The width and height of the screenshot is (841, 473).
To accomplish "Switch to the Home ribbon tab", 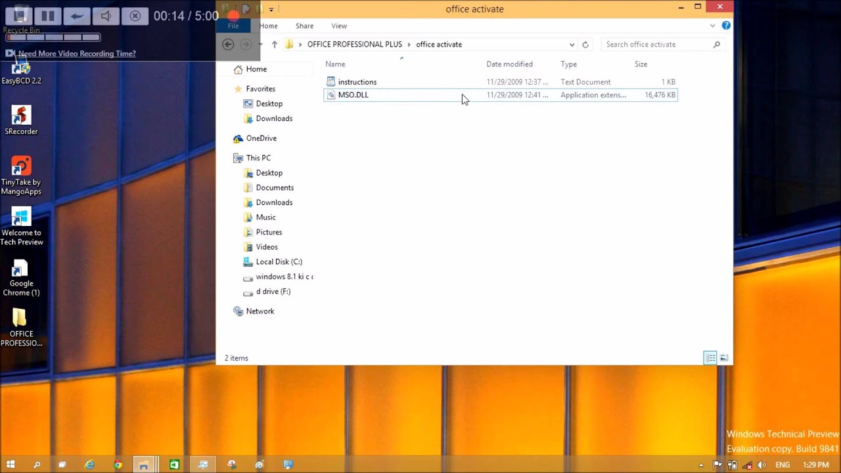I will [268, 26].
